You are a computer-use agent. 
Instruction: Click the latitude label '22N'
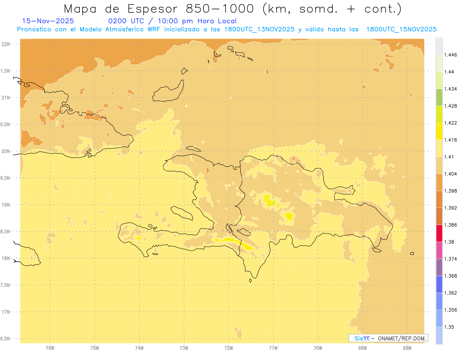tap(6, 44)
